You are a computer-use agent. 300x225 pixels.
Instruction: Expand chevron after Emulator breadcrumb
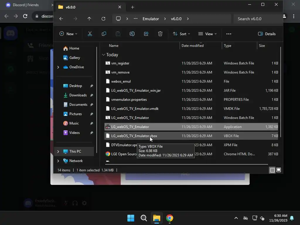165,19
